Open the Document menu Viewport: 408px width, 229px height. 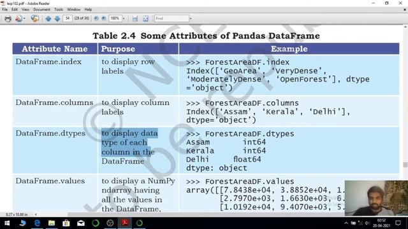tap(41, 10)
